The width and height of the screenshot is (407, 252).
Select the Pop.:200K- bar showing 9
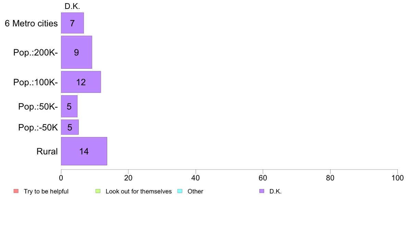click(x=77, y=52)
